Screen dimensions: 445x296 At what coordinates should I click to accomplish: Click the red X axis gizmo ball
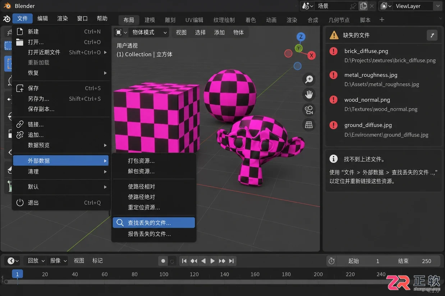312,55
